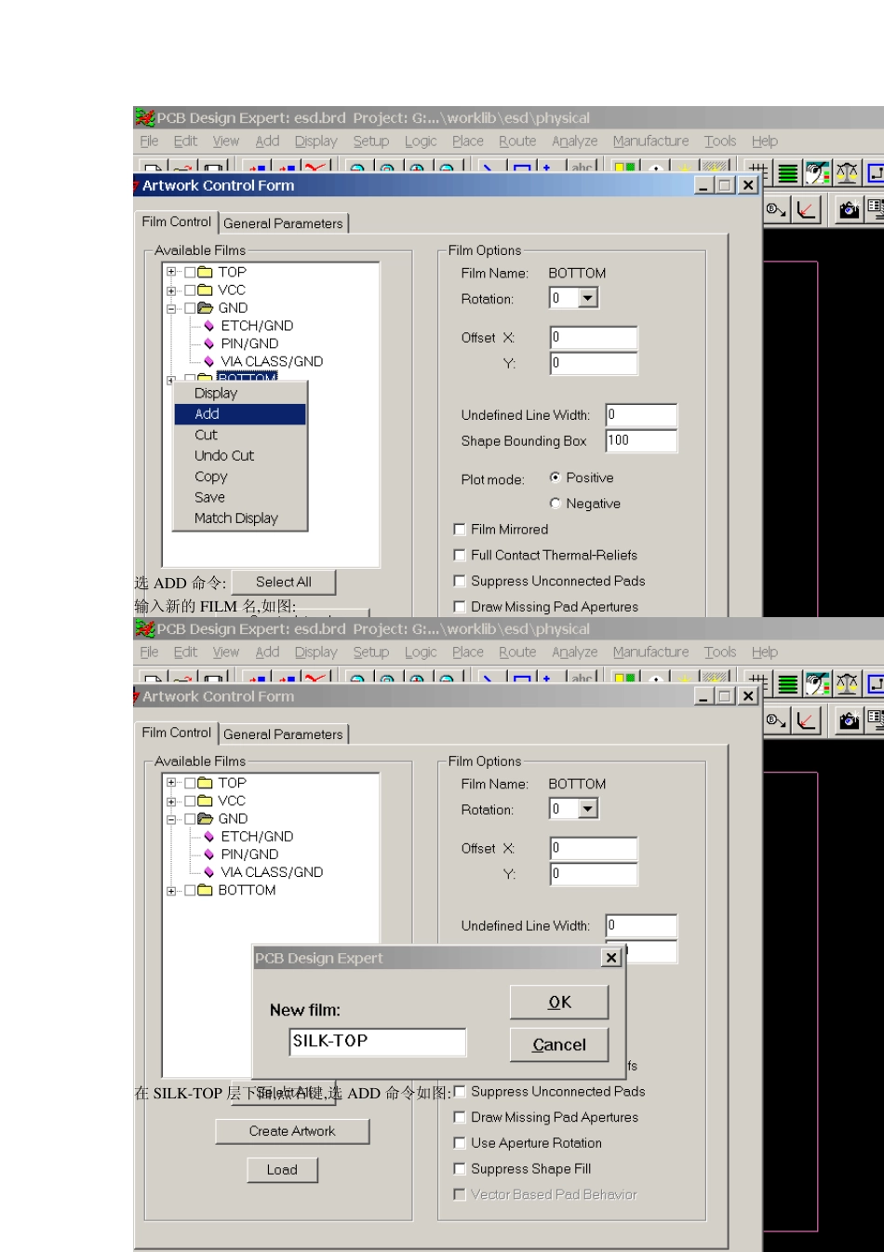Tick VCC film checkbox in context-menu screenshot
Screen dimensions: 884x1252
190,289
